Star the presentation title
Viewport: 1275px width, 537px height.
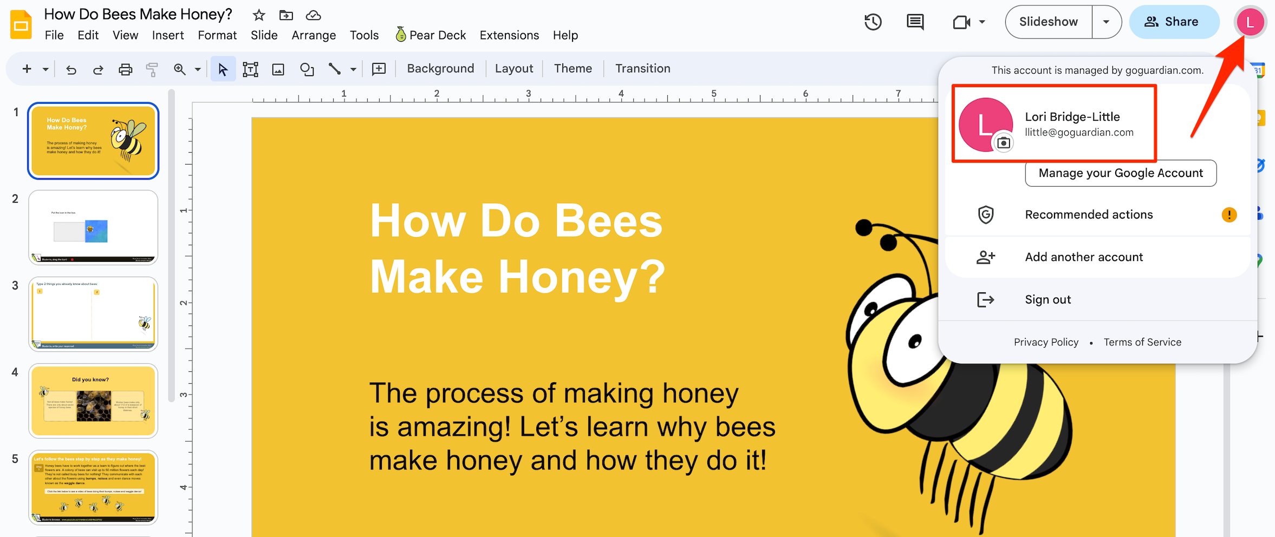coord(259,15)
